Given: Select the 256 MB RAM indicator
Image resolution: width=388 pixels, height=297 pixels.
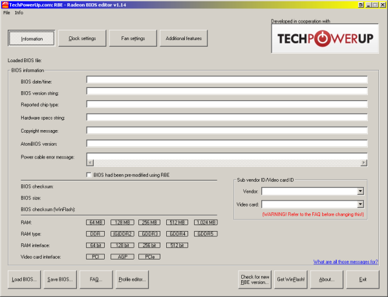Looking at the screenshot, I should pyautogui.click(x=149, y=222).
